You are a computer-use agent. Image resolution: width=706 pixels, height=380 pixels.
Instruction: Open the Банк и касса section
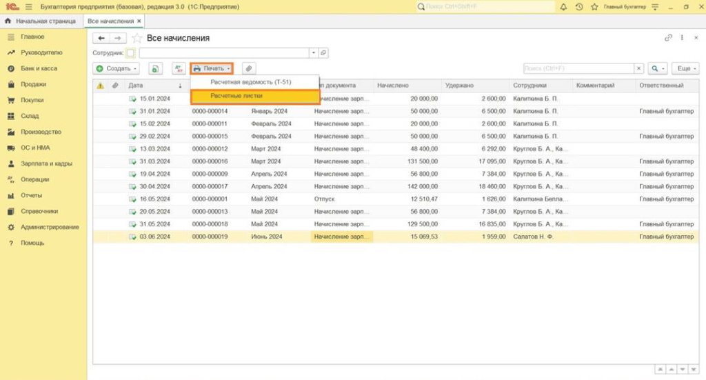[39, 68]
